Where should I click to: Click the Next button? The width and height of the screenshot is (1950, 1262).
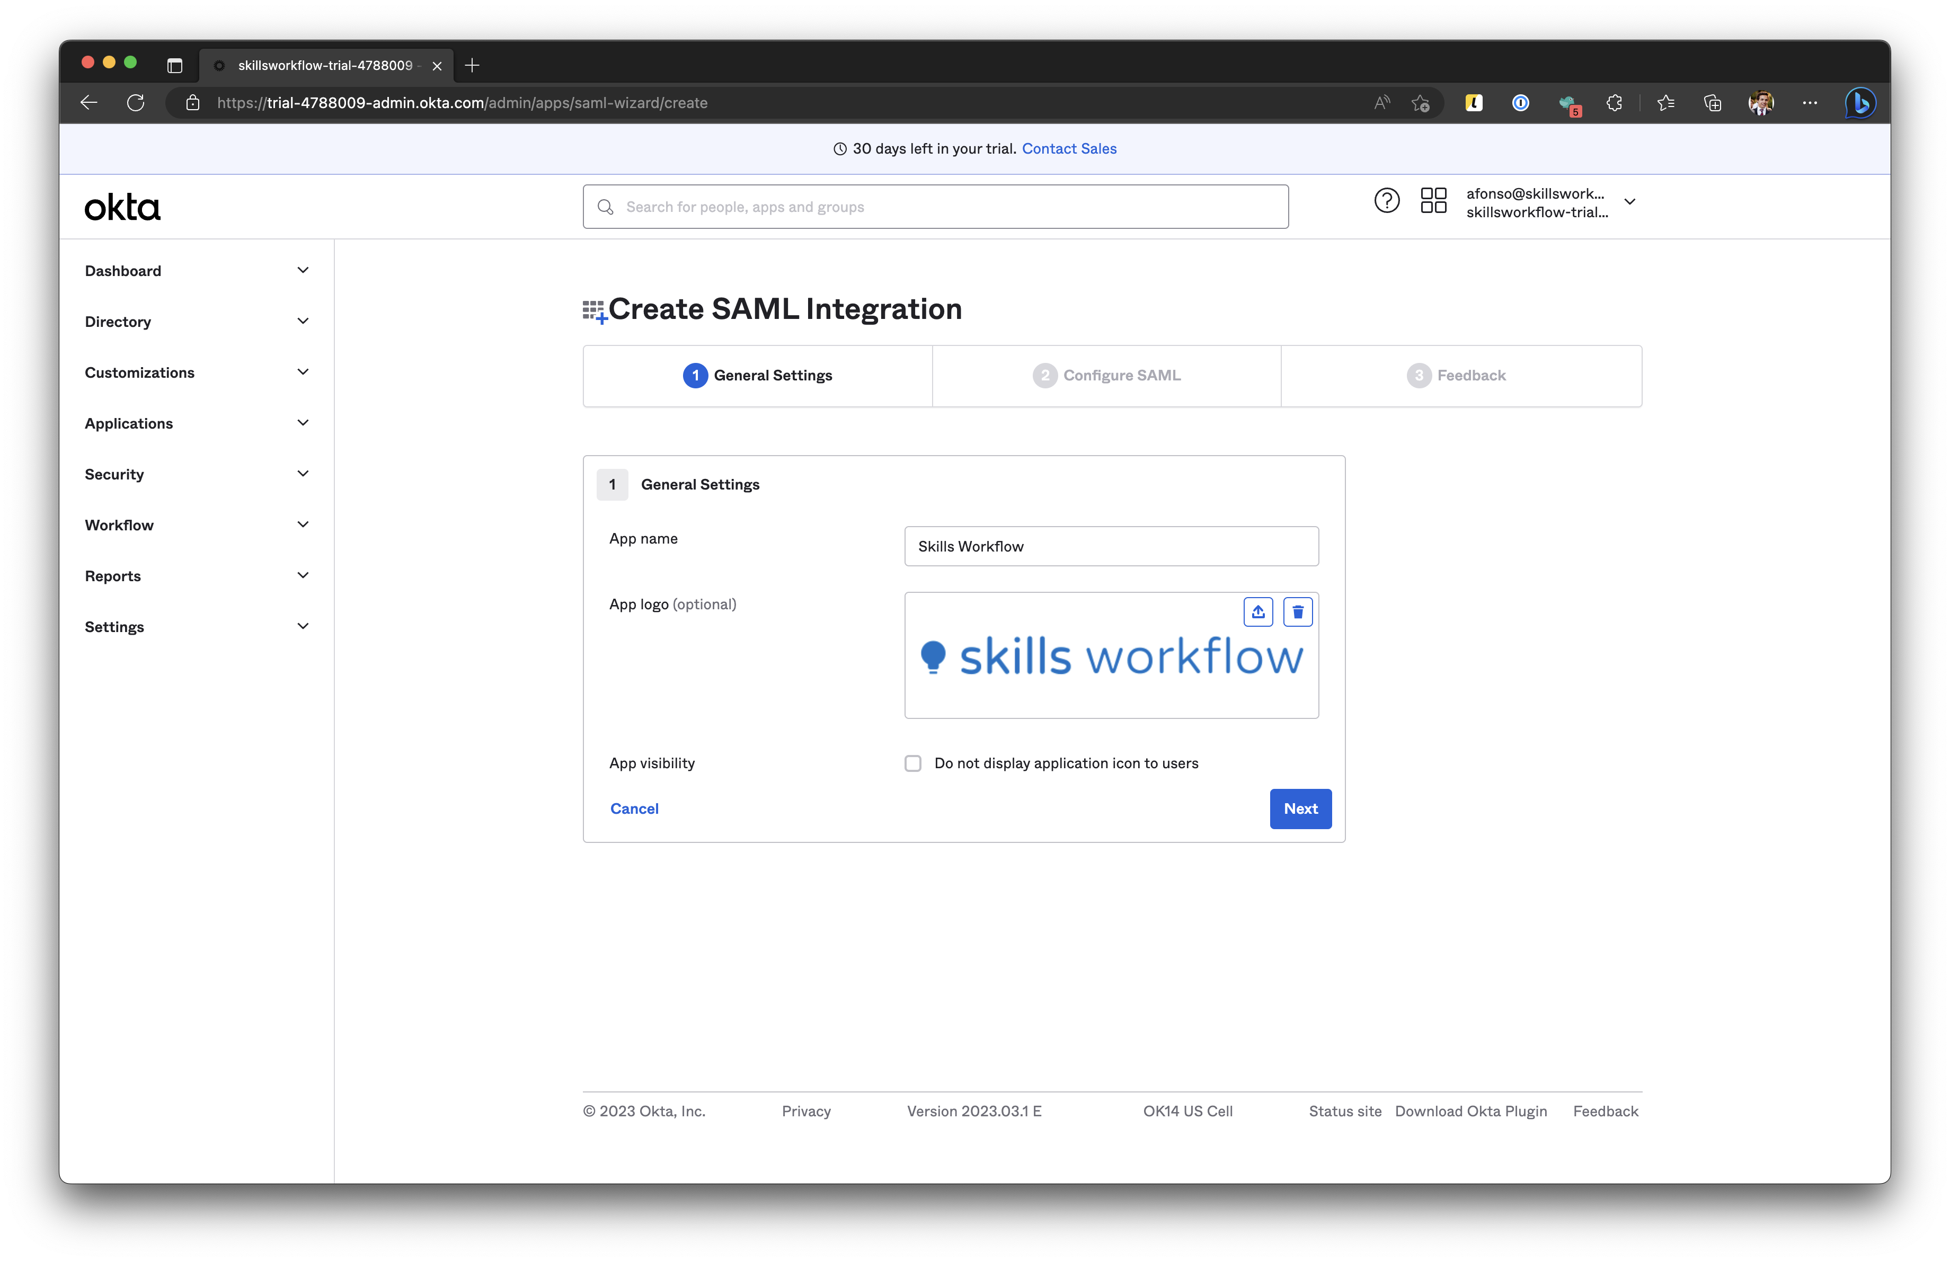pos(1300,808)
